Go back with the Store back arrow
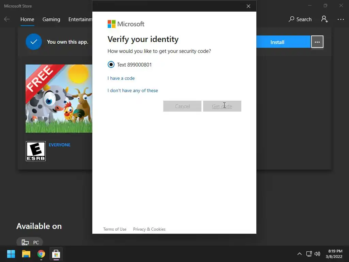The image size is (349, 262). coord(7,19)
